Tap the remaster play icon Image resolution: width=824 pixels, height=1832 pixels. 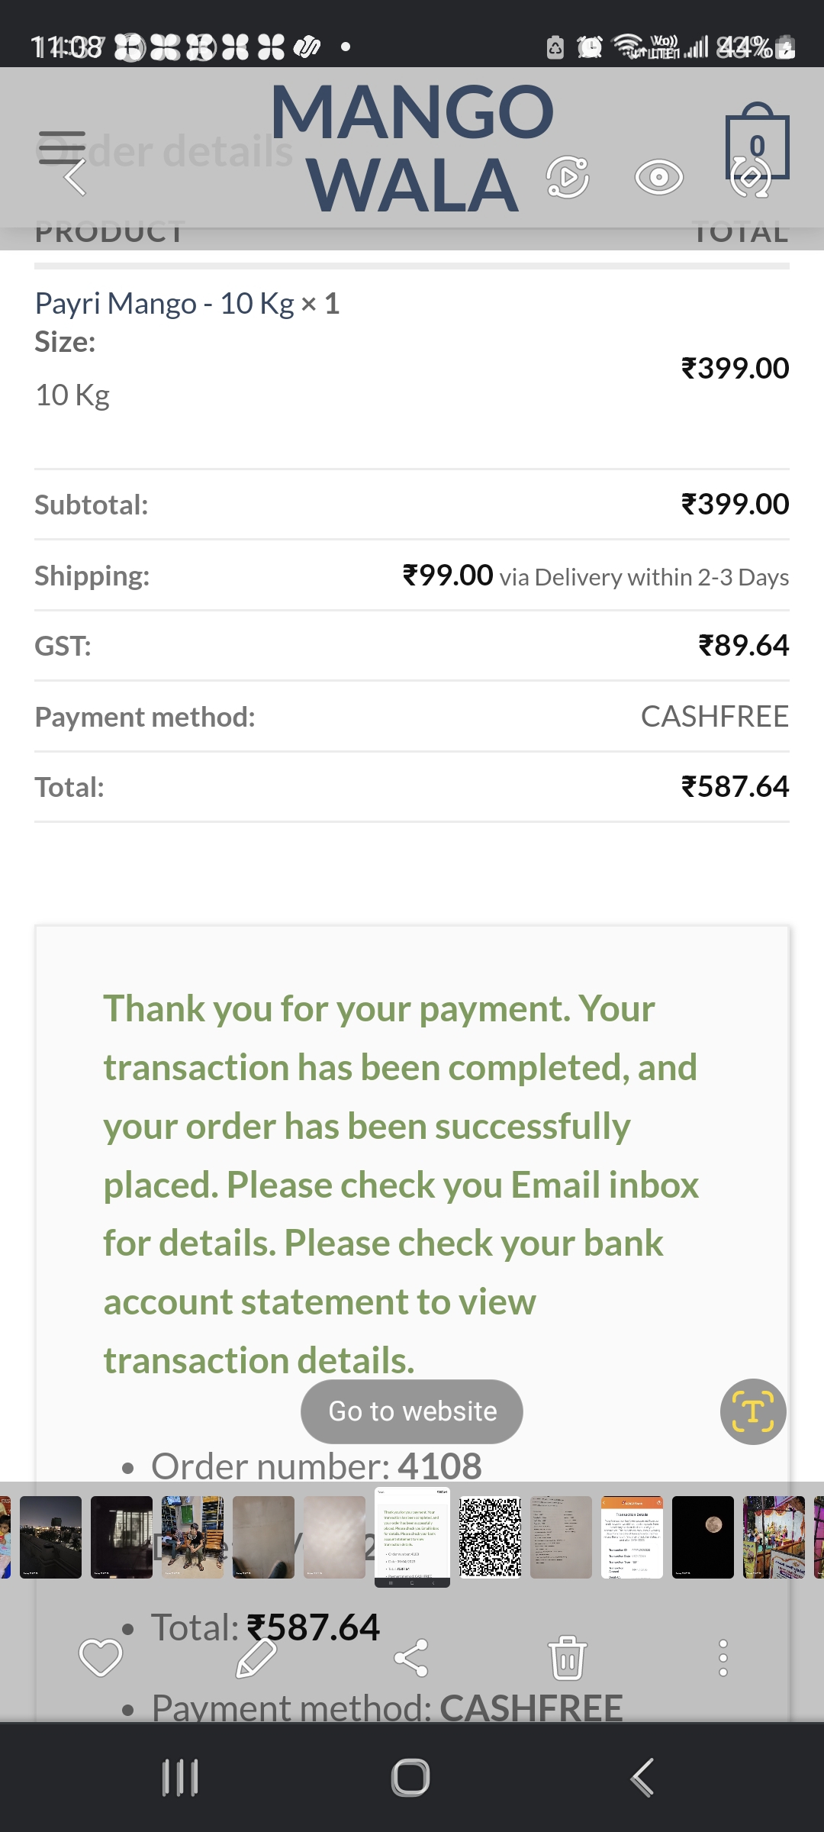[x=568, y=178]
